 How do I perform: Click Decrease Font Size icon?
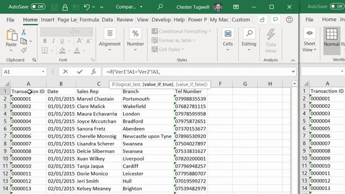pos(88,41)
